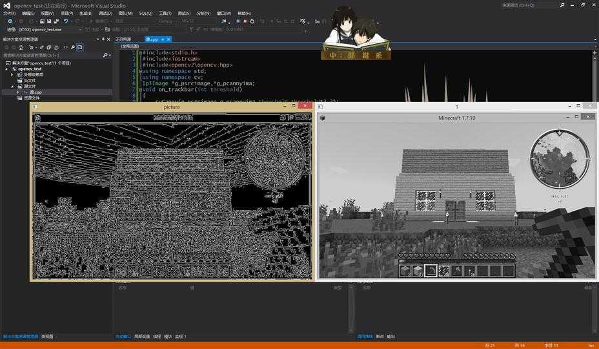Viewport: 599px width, 349px height.
Task: Open the 帮助(H) menu
Action: [x=244, y=14]
